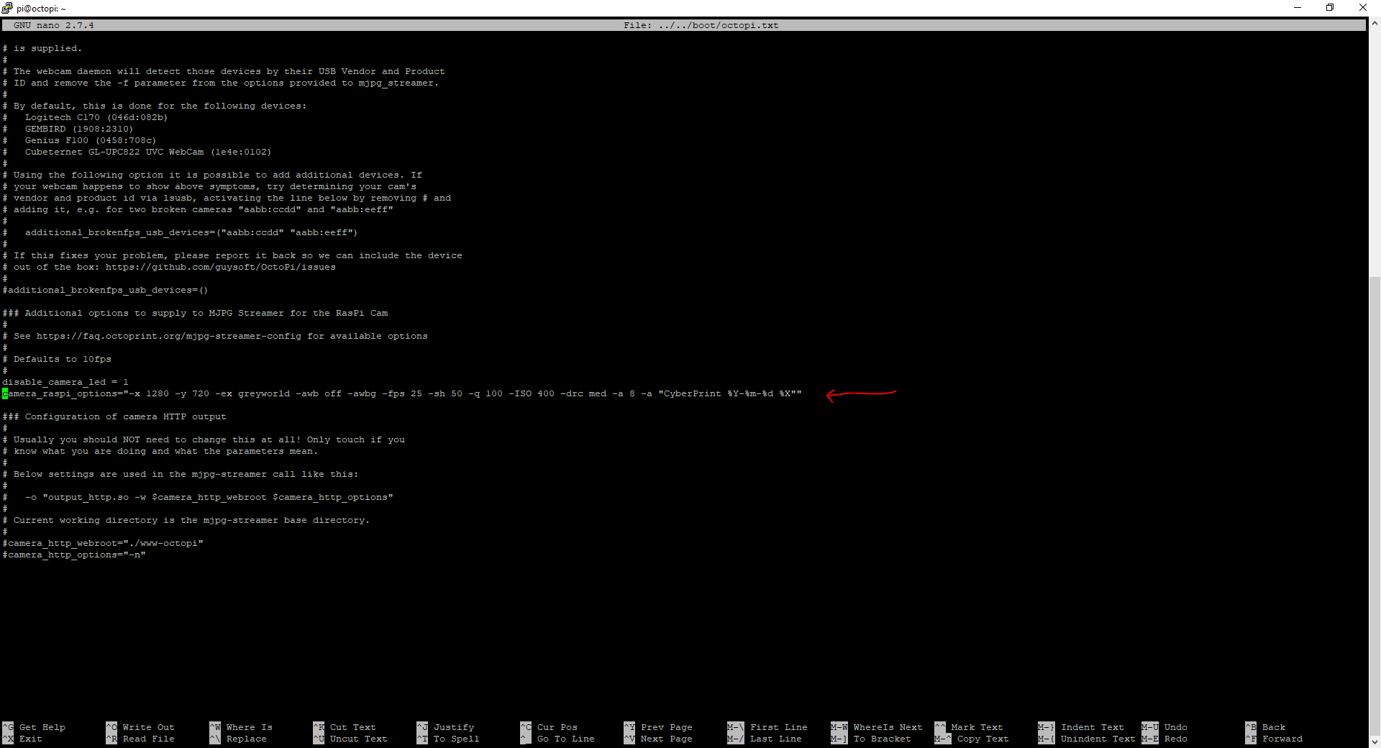Click the ^J Justify shortcut
The image size is (1381, 748).
pyautogui.click(x=446, y=727)
